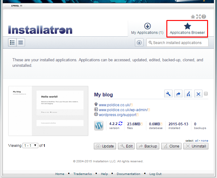
Task: Click the Update button
Action: tap(105, 146)
